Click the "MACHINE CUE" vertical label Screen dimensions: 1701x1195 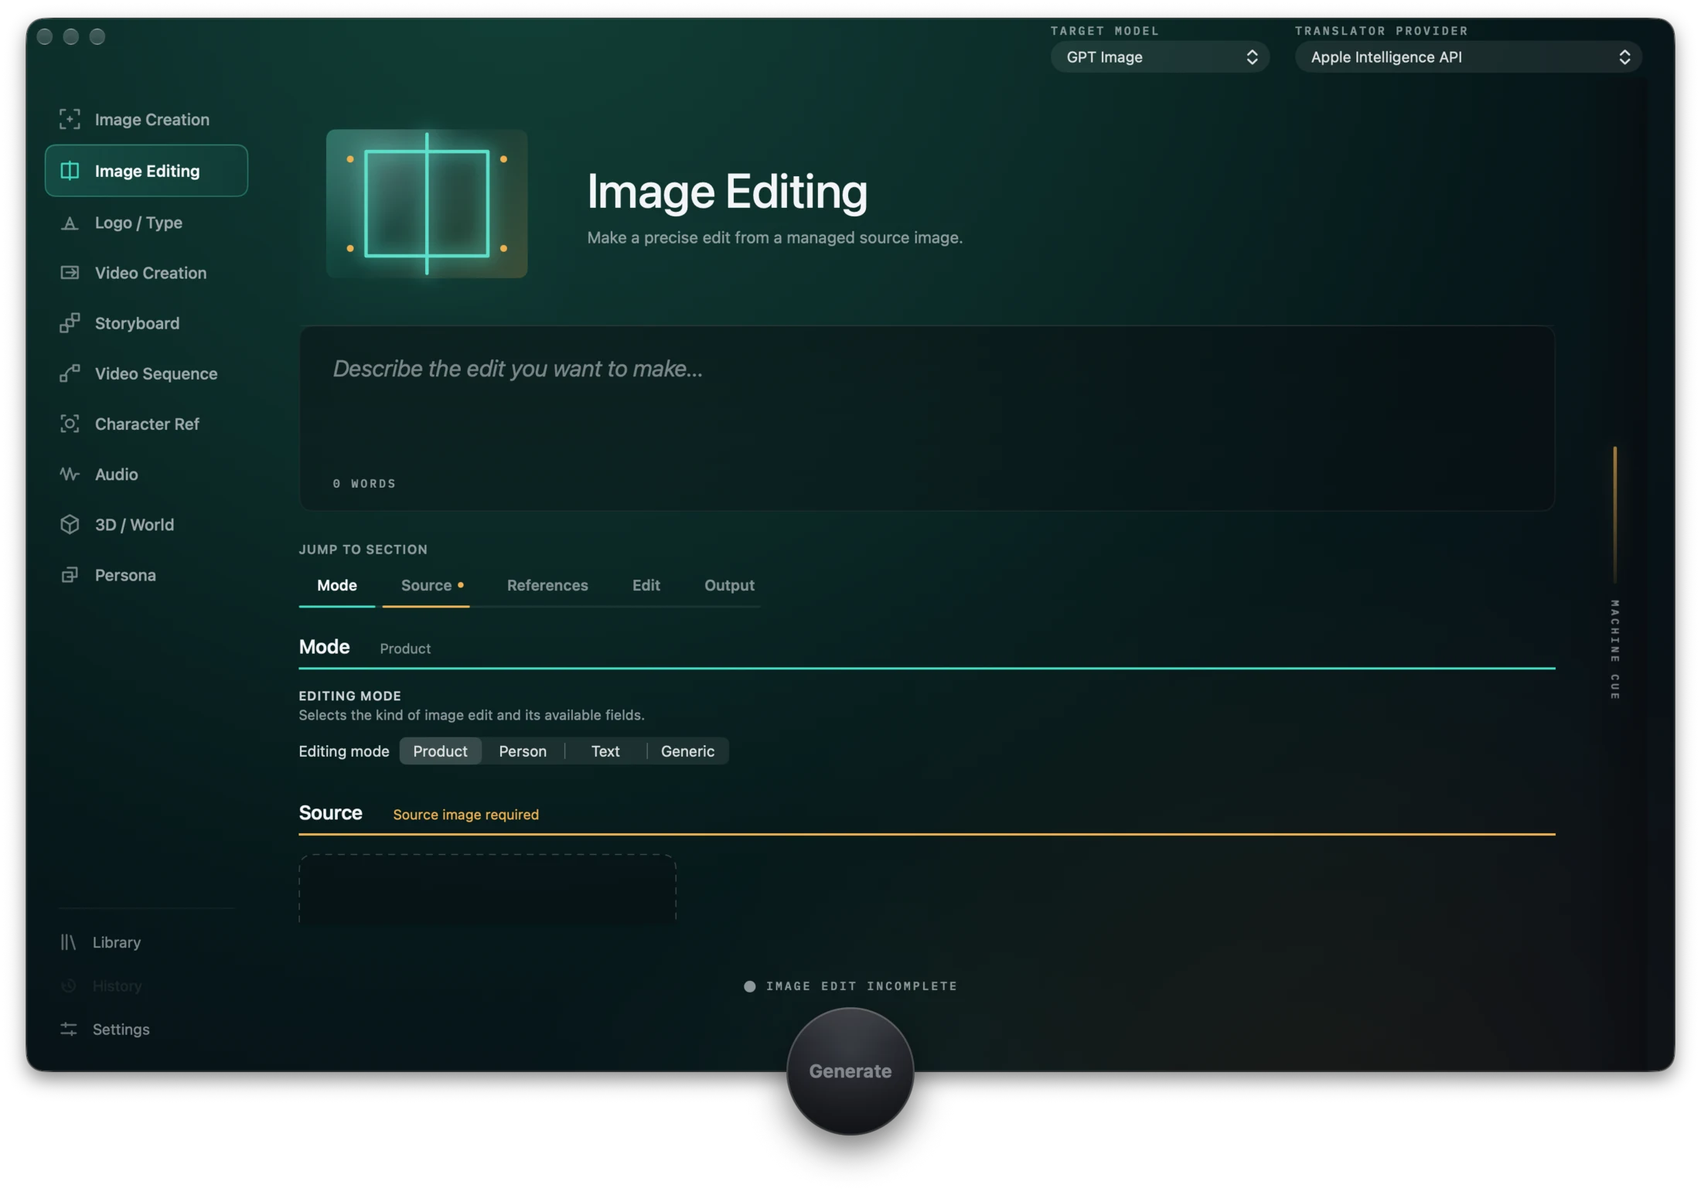(x=1614, y=650)
